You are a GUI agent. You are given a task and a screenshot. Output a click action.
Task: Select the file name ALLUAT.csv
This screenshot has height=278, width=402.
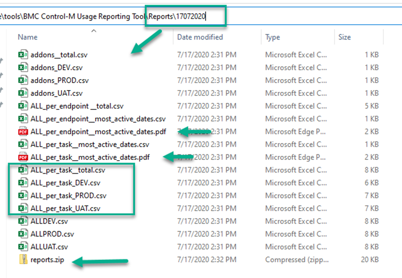tap(49, 246)
